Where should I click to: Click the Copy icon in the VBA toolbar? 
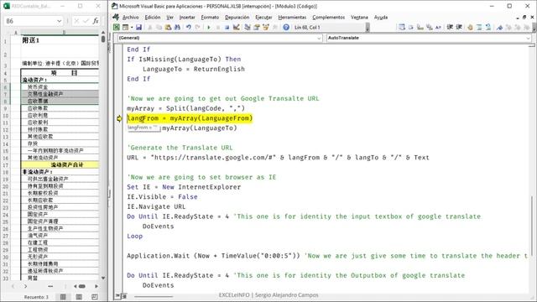pos(159,27)
